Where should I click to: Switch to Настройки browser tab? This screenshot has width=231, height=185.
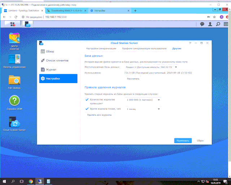coord(109,10)
